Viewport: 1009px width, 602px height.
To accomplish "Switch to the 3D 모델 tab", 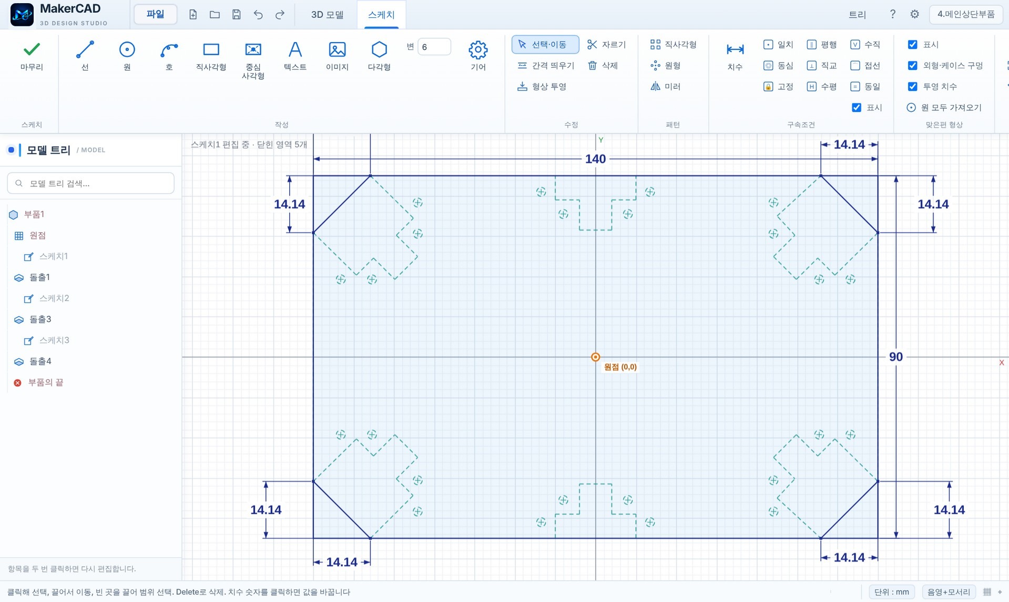I will 327,15.
